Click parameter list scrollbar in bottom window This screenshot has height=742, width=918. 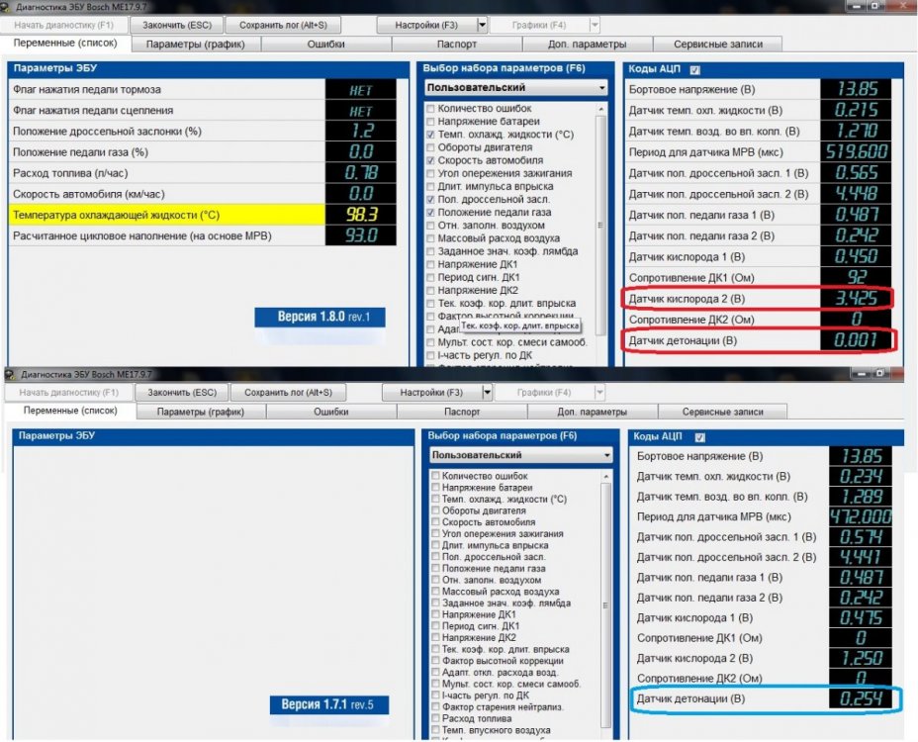click(606, 603)
